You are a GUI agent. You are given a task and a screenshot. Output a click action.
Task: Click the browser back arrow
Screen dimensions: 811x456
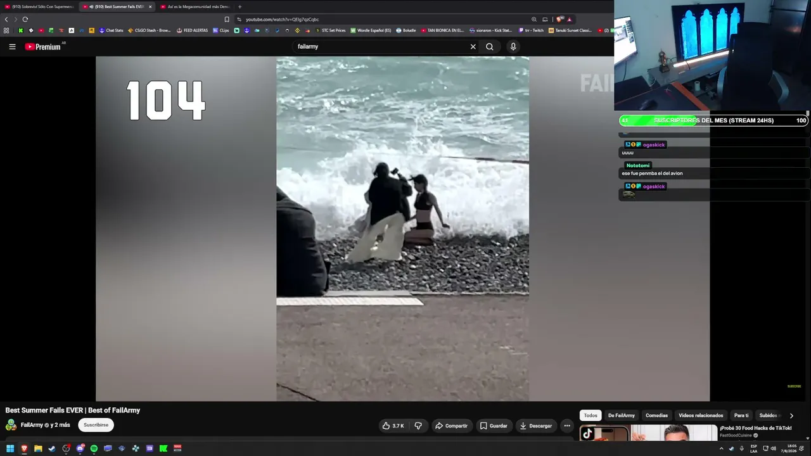tap(6, 20)
